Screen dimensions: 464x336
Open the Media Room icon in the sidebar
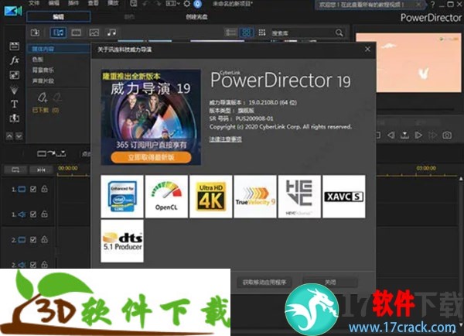point(14,46)
